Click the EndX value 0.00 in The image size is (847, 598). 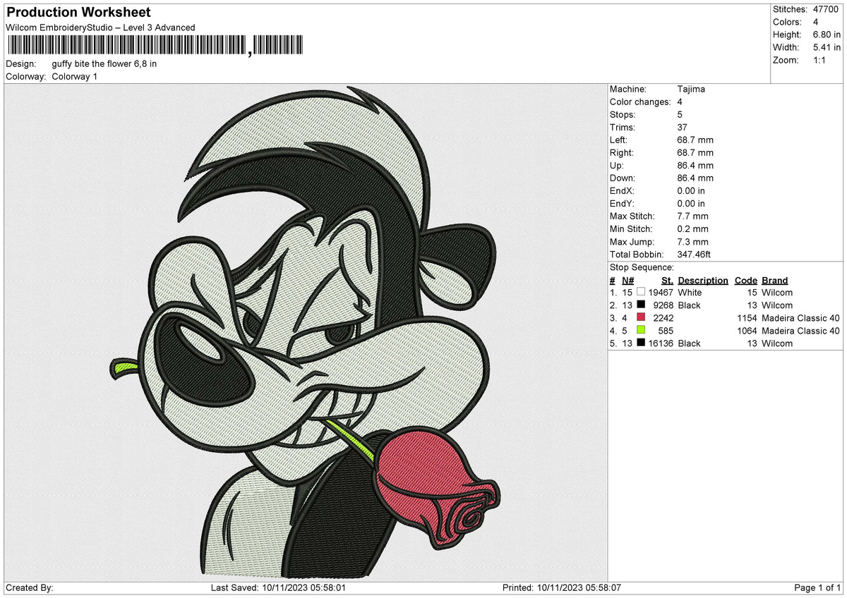point(691,190)
